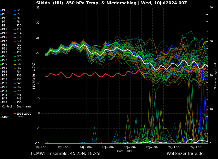Select the Oper legend label
Image resolution: width=218 pixels, height=159 pixels.
coord(5,117)
